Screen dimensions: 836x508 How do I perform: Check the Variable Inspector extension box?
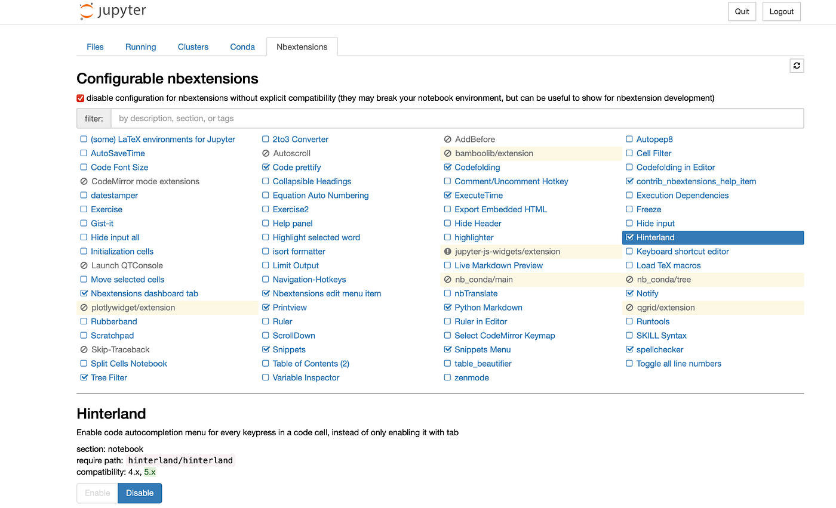click(266, 377)
